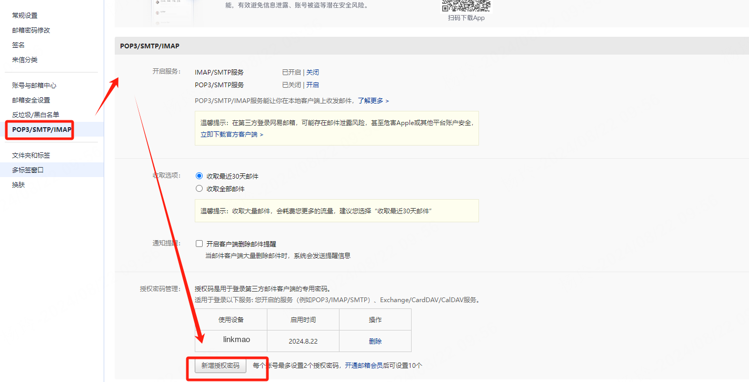Click the linkmao device cell
The height and width of the screenshot is (382, 749).
[x=231, y=340]
